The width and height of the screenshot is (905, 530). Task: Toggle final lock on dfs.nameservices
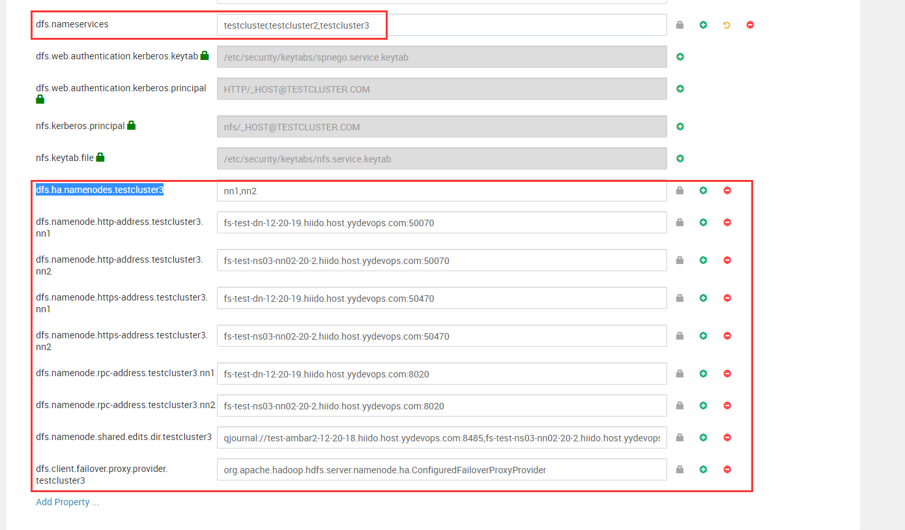680,25
